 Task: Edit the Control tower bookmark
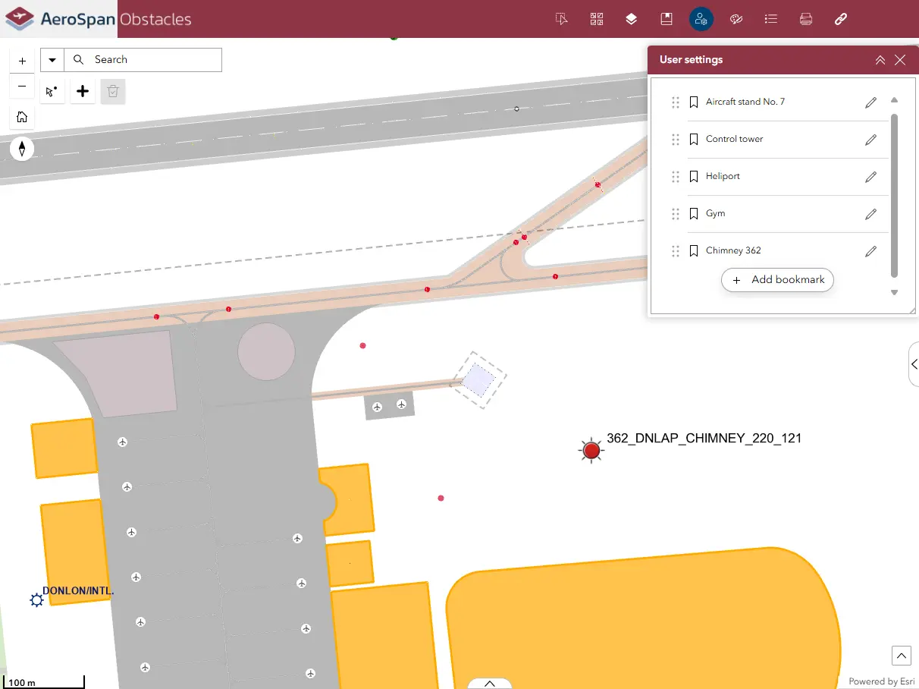[871, 140]
